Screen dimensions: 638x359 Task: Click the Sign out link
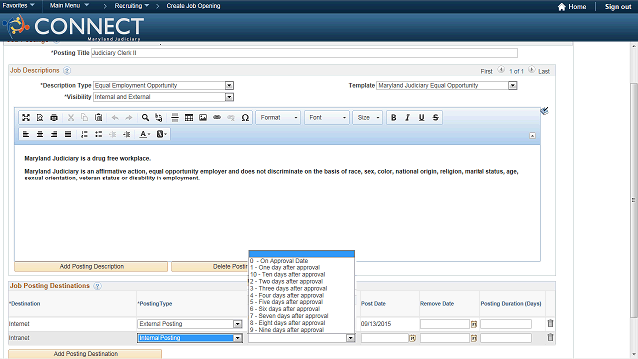[618, 7]
